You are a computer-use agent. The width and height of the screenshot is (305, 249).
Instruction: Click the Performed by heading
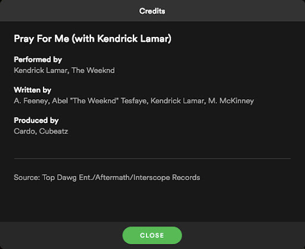click(x=38, y=59)
